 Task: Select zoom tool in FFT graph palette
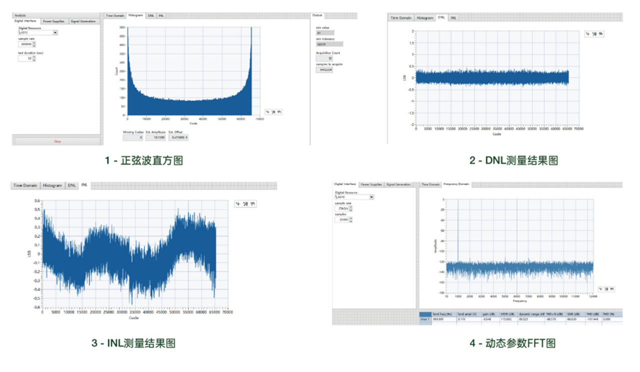point(606,289)
